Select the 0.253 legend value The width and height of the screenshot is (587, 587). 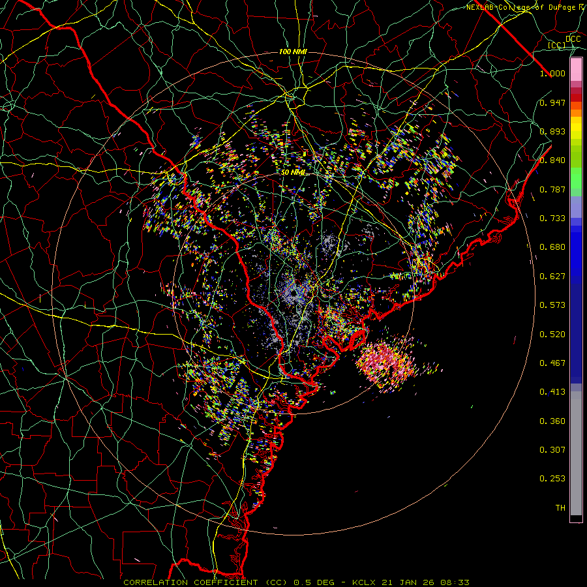[552, 478]
